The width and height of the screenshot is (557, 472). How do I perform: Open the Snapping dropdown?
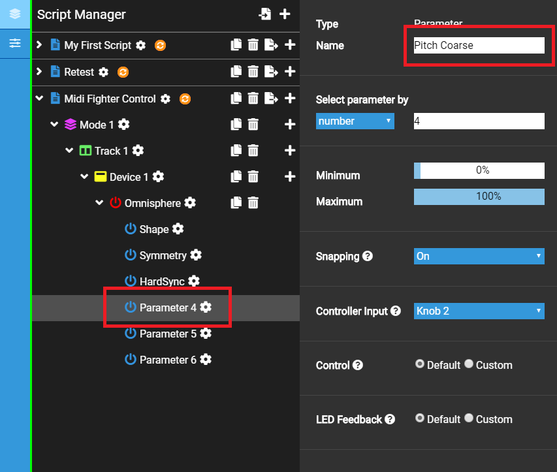479,256
